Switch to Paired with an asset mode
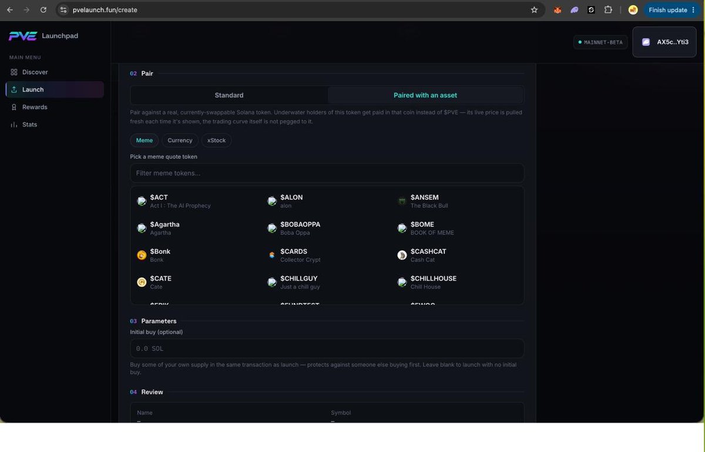The height and width of the screenshot is (452, 705). [x=425, y=95]
